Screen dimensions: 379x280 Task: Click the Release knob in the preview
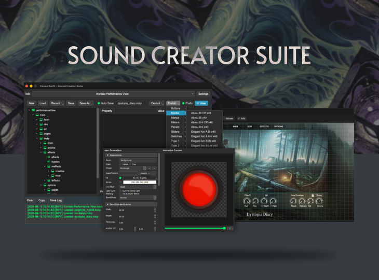click(x=302, y=201)
